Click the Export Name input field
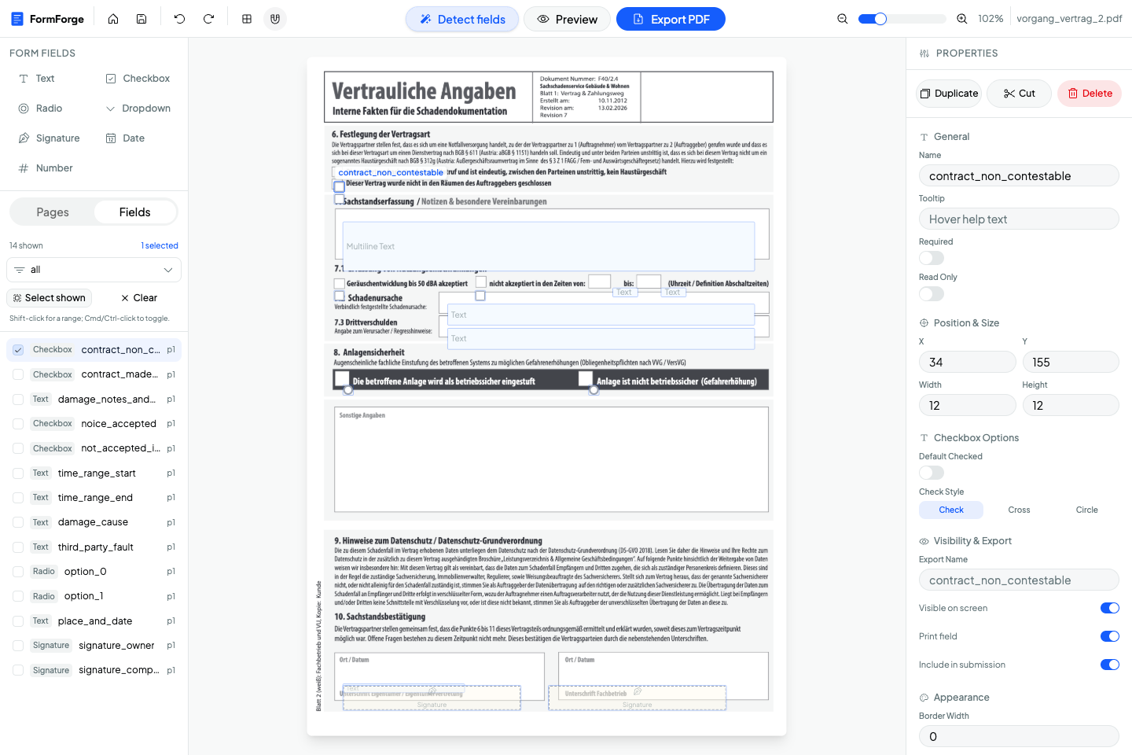Screen dimensions: 1132x755 [1019, 580]
